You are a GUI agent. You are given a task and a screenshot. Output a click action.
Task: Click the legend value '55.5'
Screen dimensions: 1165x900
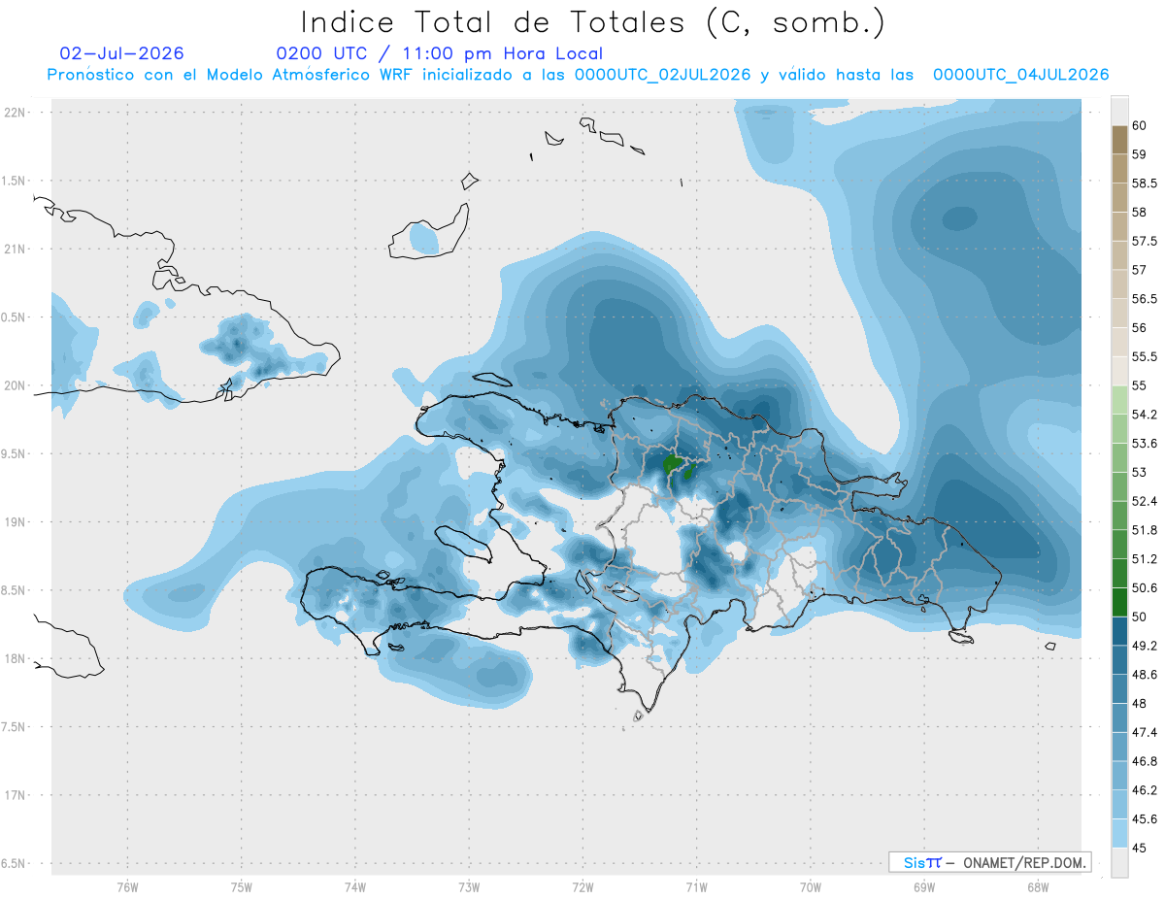1144,357
